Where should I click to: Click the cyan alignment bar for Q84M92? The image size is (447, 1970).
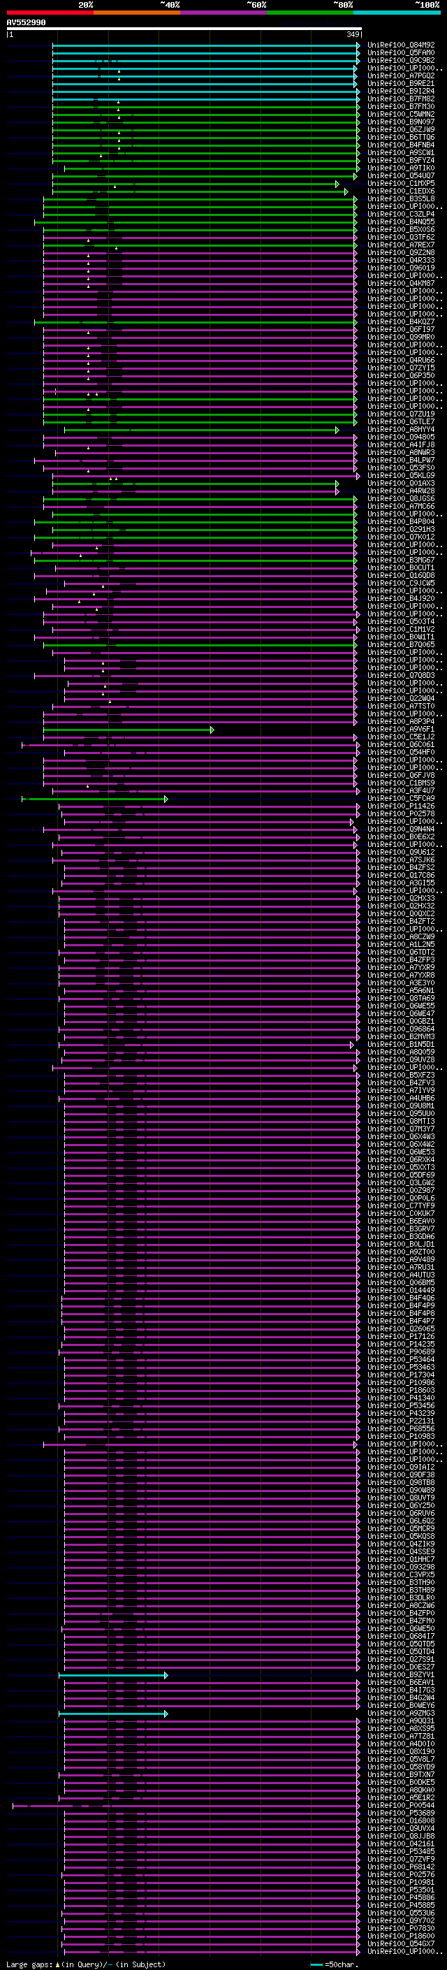point(205,45)
